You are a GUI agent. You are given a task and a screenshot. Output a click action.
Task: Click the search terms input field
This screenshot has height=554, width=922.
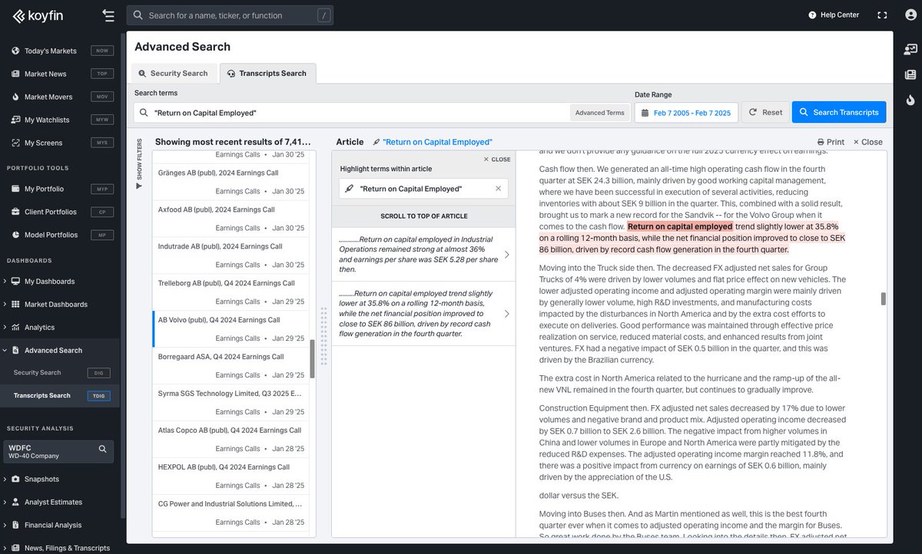352,113
